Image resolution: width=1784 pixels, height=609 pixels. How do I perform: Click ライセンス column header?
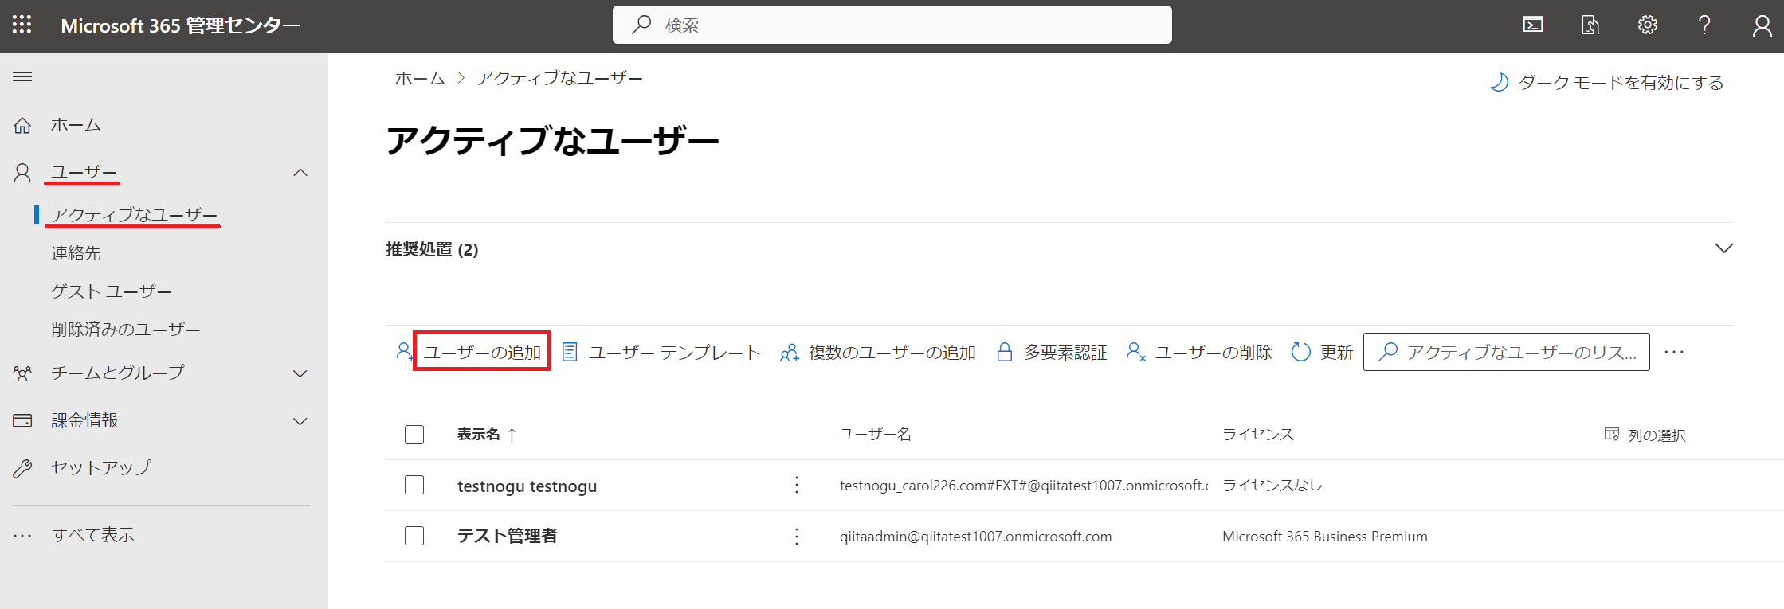(1257, 435)
